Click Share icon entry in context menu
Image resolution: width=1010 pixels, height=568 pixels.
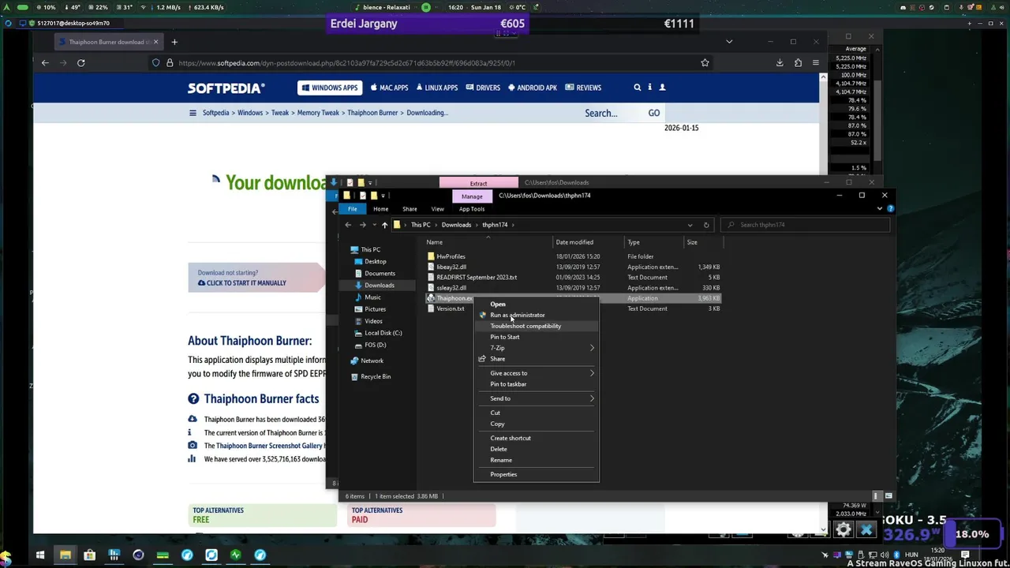tap(497, 359)
